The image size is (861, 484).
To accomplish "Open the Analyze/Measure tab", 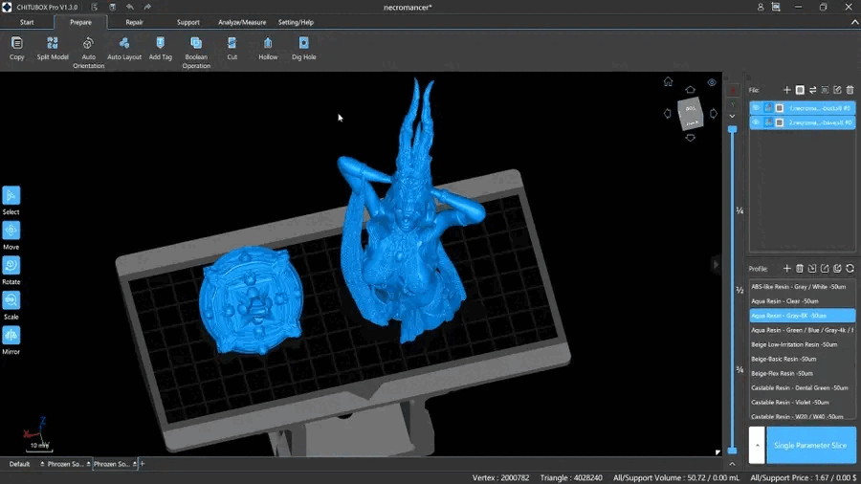I will click(x=242, y=22).
